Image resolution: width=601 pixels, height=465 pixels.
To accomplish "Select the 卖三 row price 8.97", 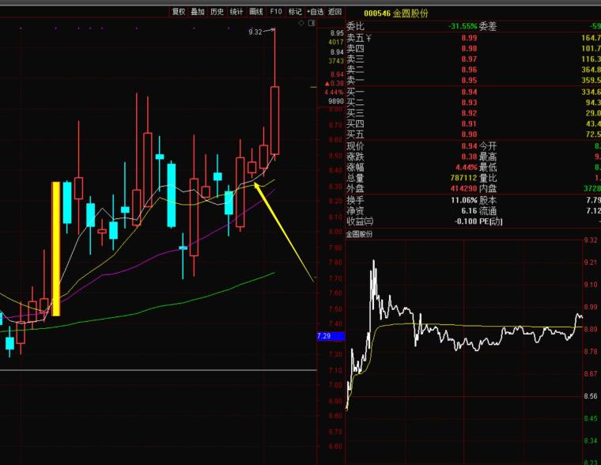I will (x=469, y=59).
